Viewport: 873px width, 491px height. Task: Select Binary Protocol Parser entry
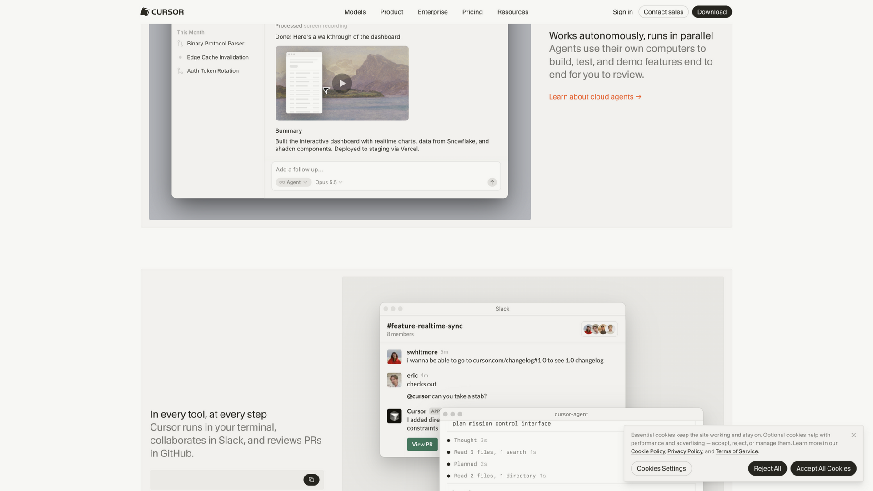point(216,44)
